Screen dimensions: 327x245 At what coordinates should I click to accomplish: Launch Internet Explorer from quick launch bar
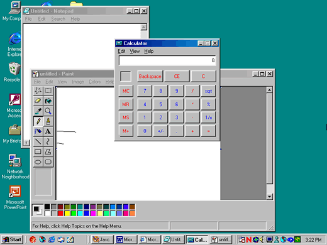52,239
